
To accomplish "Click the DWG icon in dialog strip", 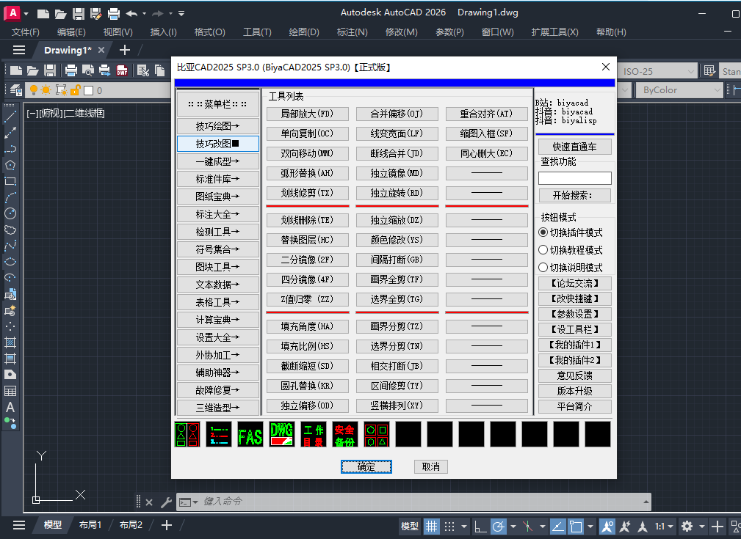I will 282,435.
